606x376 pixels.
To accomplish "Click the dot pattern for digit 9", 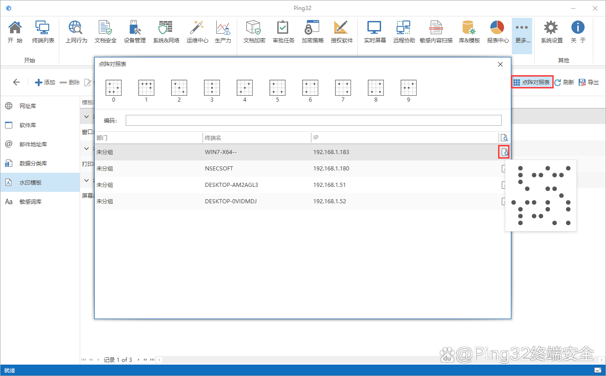I will coord(408,88).
